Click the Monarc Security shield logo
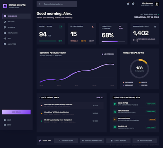This screenshot has width=163, height=148. click(5, 6)
